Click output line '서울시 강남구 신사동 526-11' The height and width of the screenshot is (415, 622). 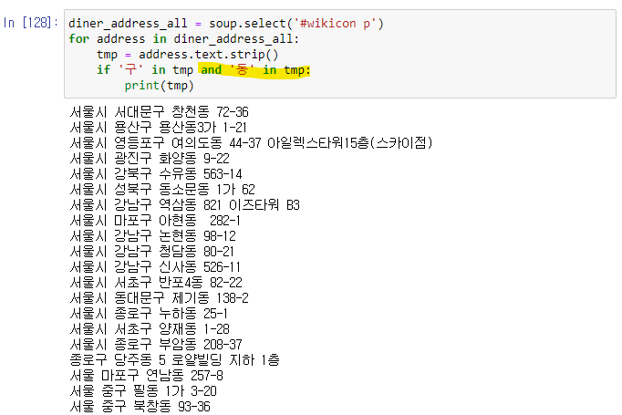(x=155, y=266)
